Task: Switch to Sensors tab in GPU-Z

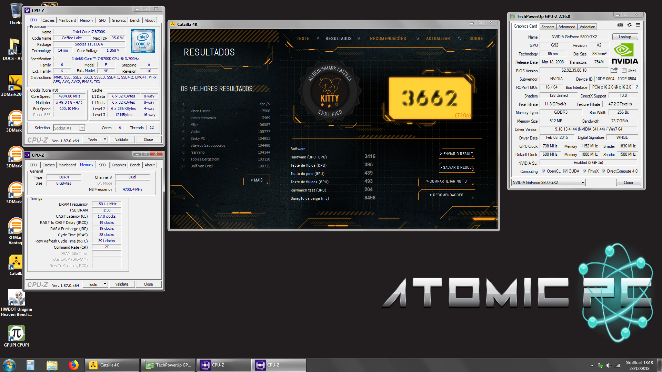Action: [x=548, y=27]
